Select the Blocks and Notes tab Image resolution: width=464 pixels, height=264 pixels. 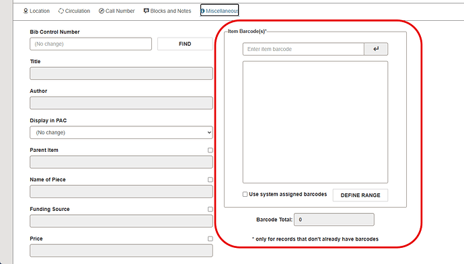click(x=167, y=11)
